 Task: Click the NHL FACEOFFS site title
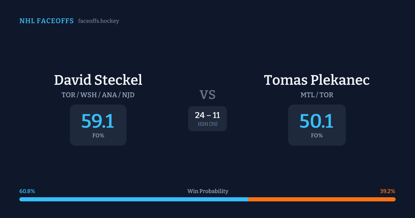(46, 21)
